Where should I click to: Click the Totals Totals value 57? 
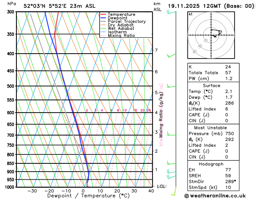tap(228, 72)
